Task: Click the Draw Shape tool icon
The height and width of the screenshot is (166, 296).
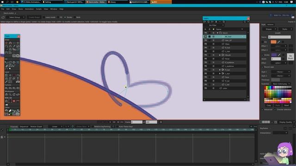Action: [x=18, y=46]
